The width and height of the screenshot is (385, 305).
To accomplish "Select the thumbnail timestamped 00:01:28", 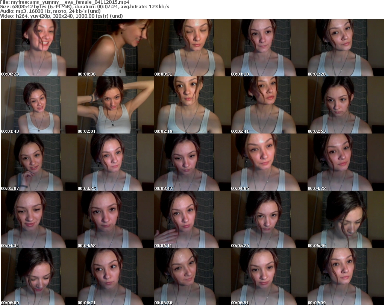I will (346, 48).
